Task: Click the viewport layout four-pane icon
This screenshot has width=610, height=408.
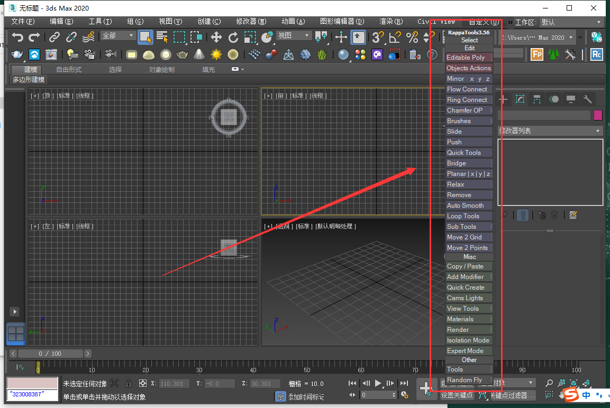Action: (16, 334)
